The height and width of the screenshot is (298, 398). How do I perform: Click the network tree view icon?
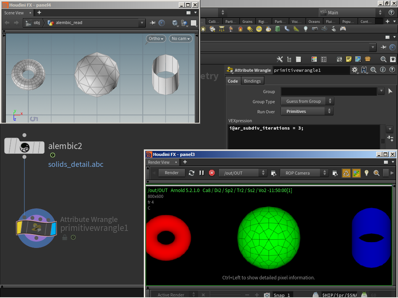pos(289,59)
